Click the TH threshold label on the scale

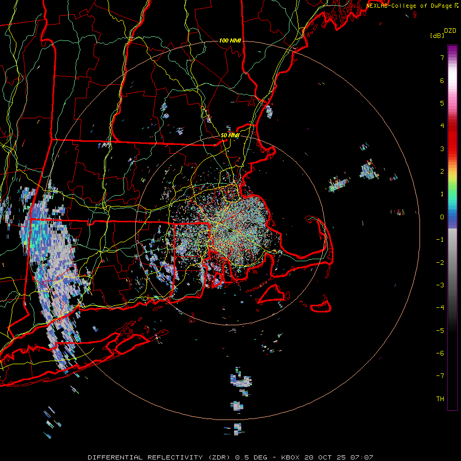[440, 399]
